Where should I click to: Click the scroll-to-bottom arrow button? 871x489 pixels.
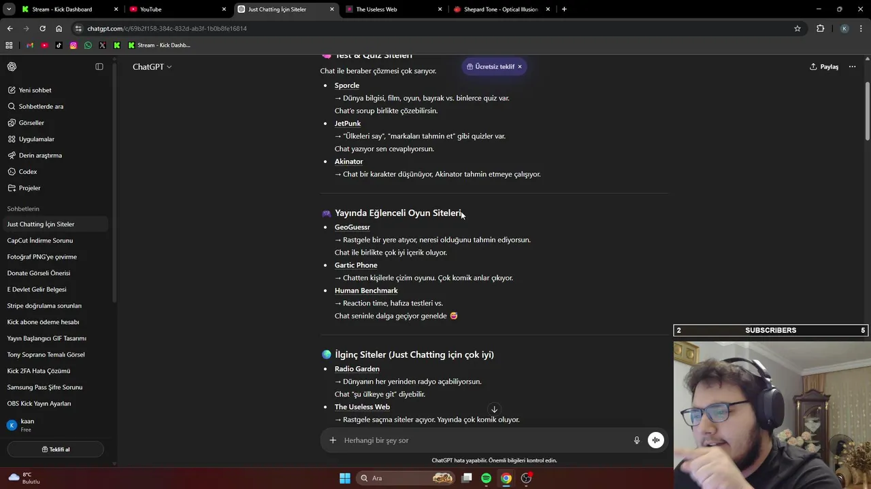[494, 410]
